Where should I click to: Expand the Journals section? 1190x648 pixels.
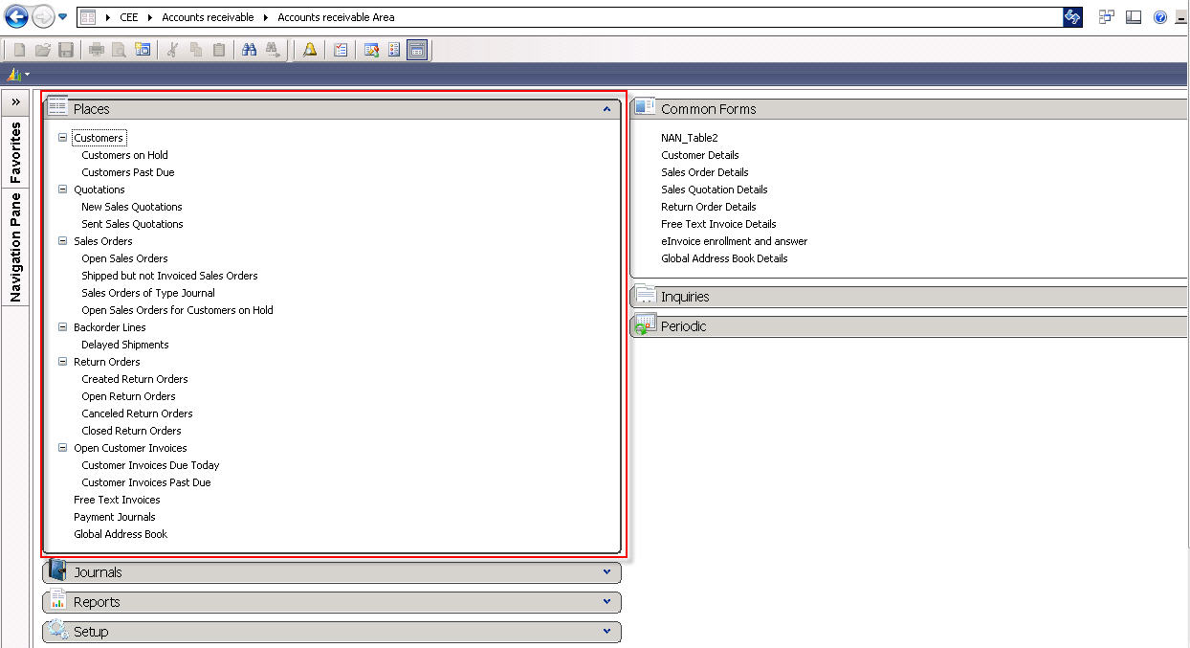coord(606,572)
